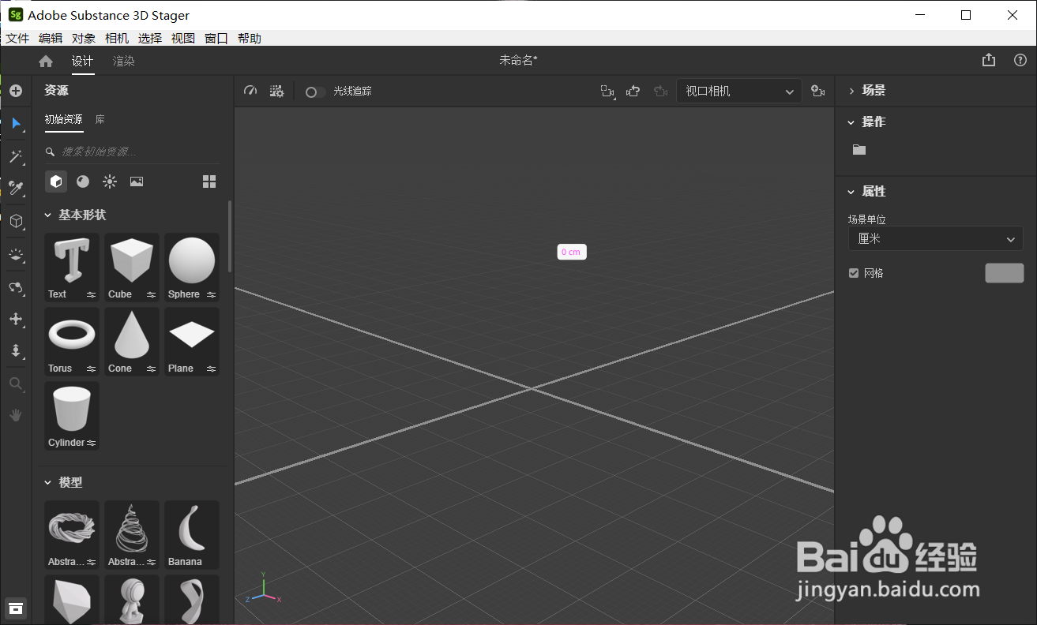Viewport: 1037px width, 625px height.
Task: Open the share icon in the top bar
Action: (988, 59)
